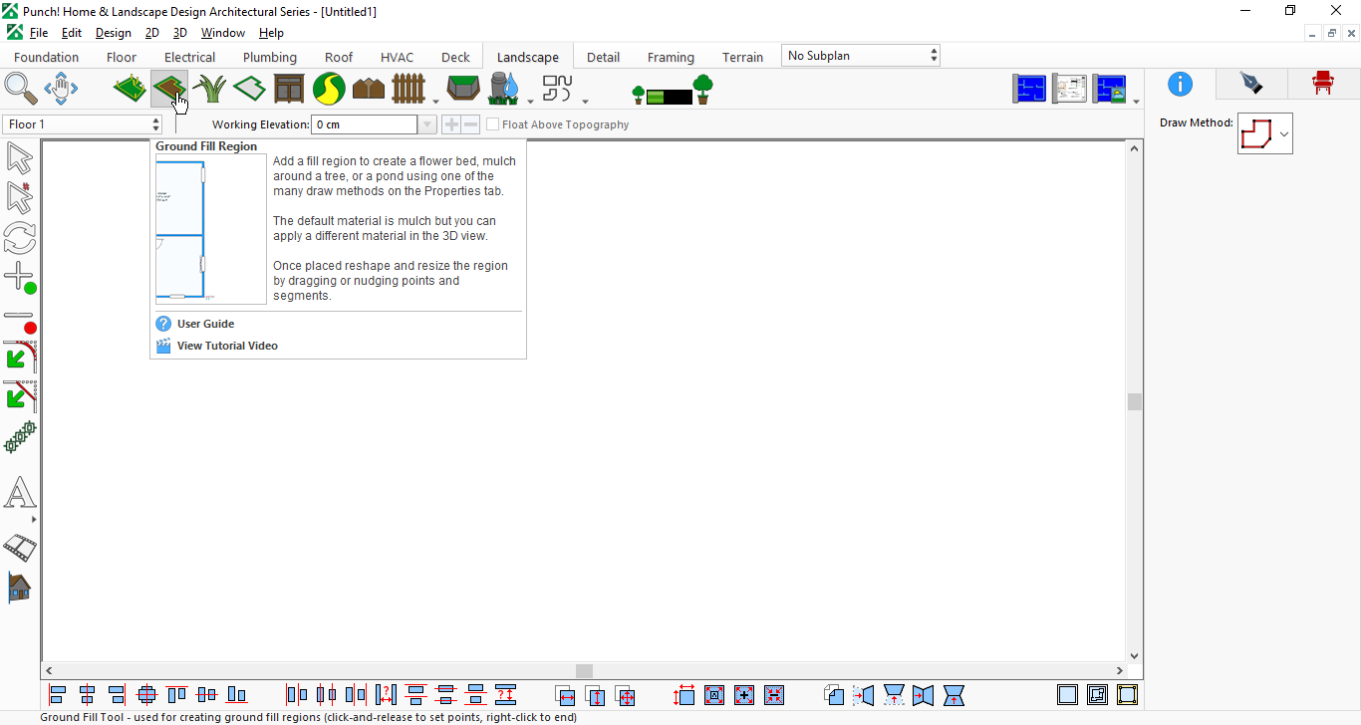Click the plant growth slider bar
Viewport: 1361px width, 725px height.
670,97
